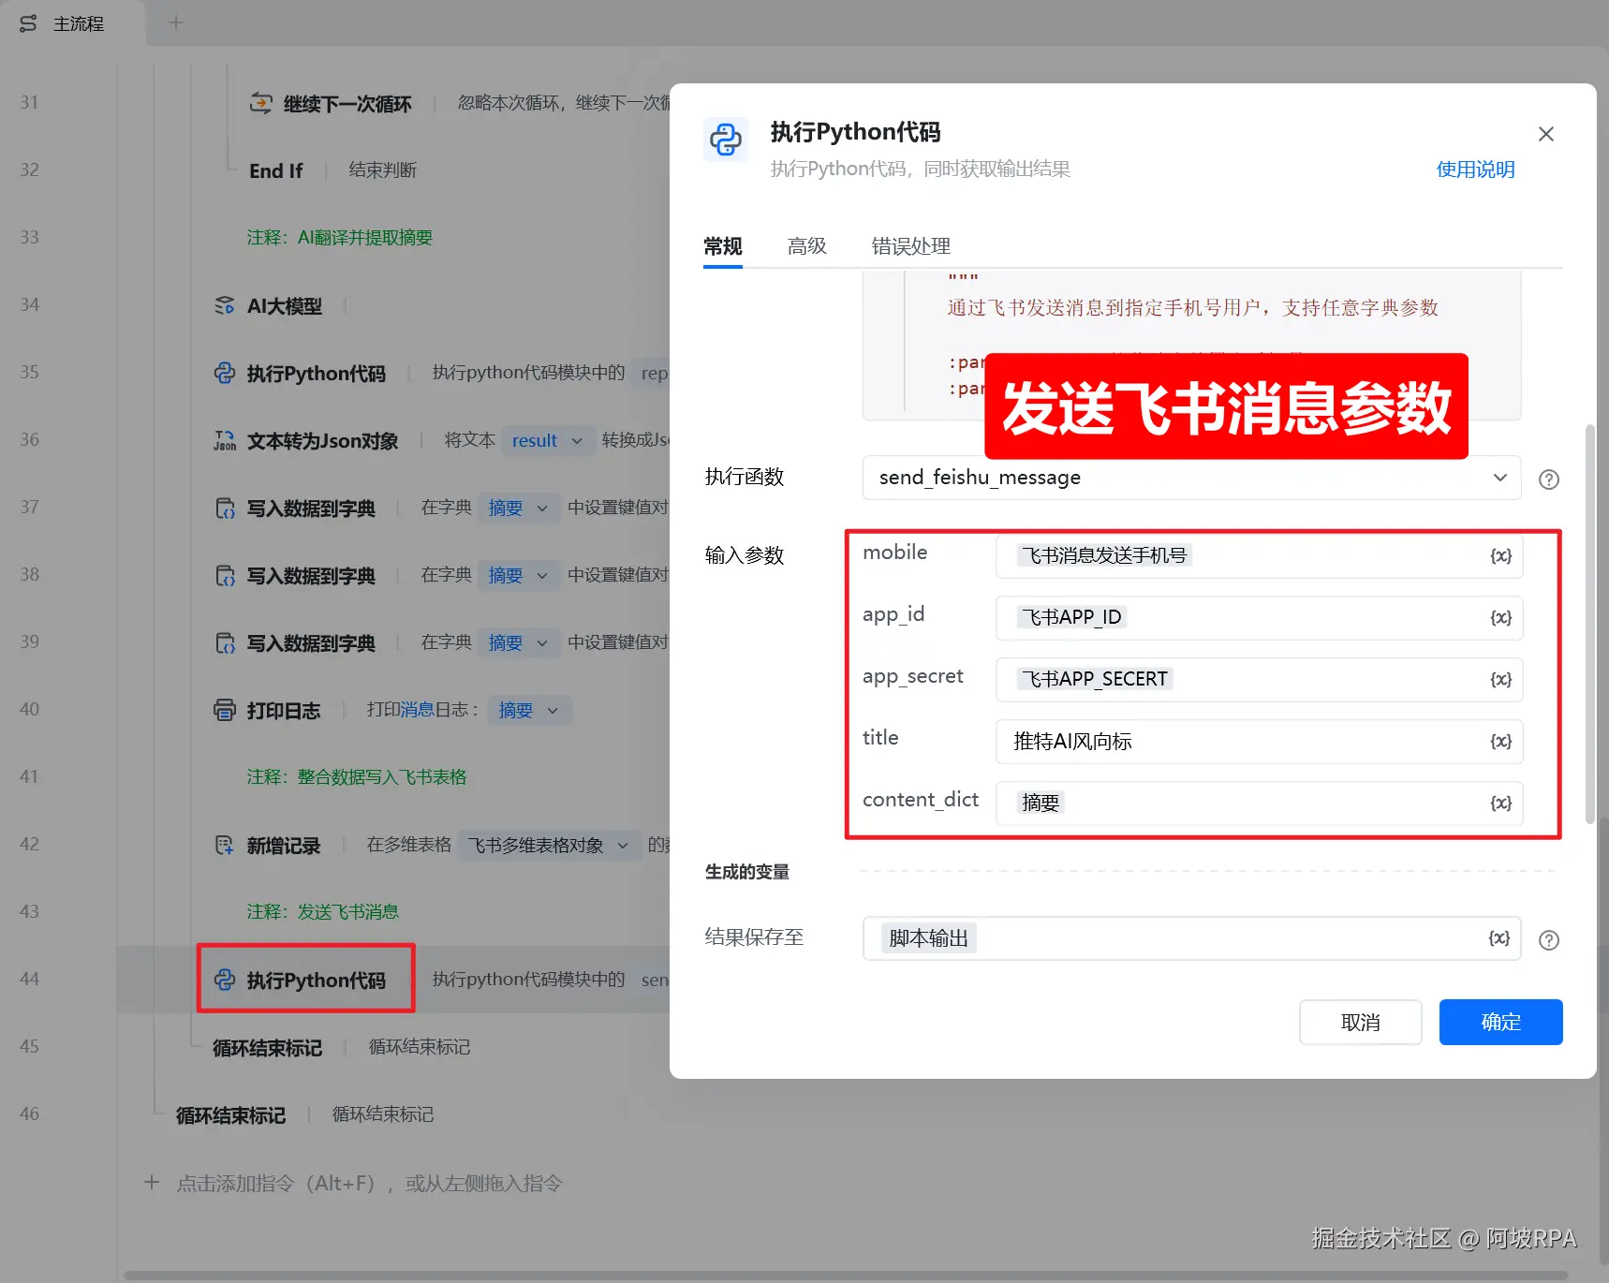1609x1283 pixels.
Task: Open 摘要 dictionary dropdown on line 39
Action: 519,643
